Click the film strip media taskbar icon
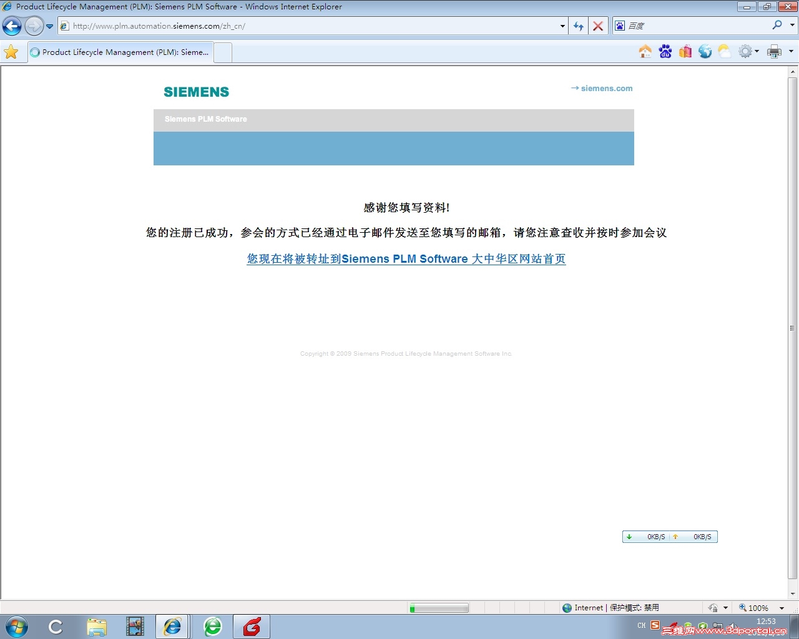The width and height of the screenshot is (799, 639). (135, 627)
